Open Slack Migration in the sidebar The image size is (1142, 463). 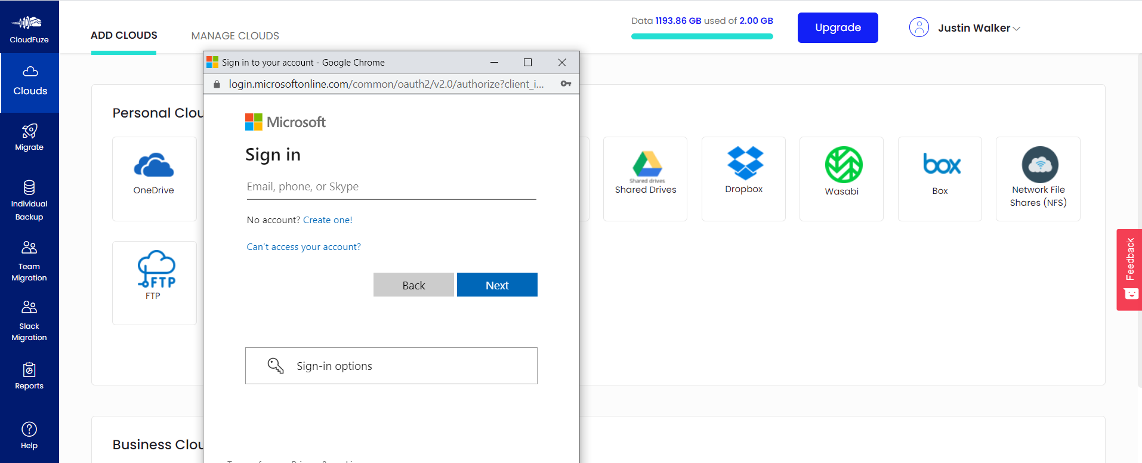(29, 321)
